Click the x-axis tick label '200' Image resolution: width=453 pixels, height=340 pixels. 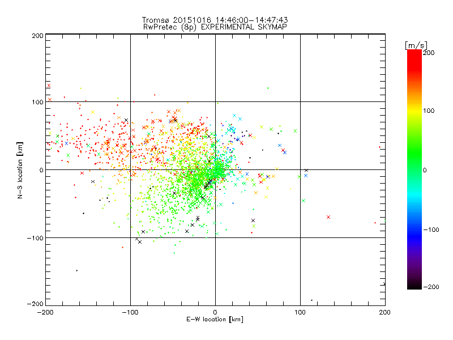point(385,312)
